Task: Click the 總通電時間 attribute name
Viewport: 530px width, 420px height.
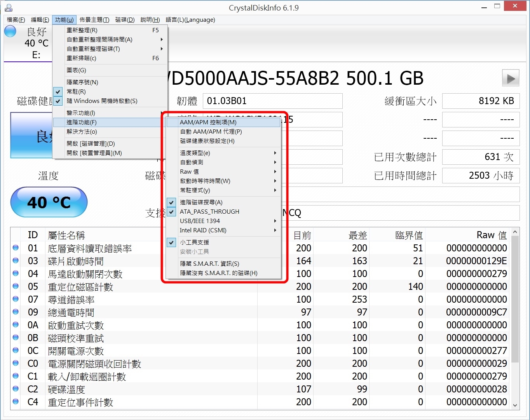Action: pyautogui.click(x=71, y=312)
